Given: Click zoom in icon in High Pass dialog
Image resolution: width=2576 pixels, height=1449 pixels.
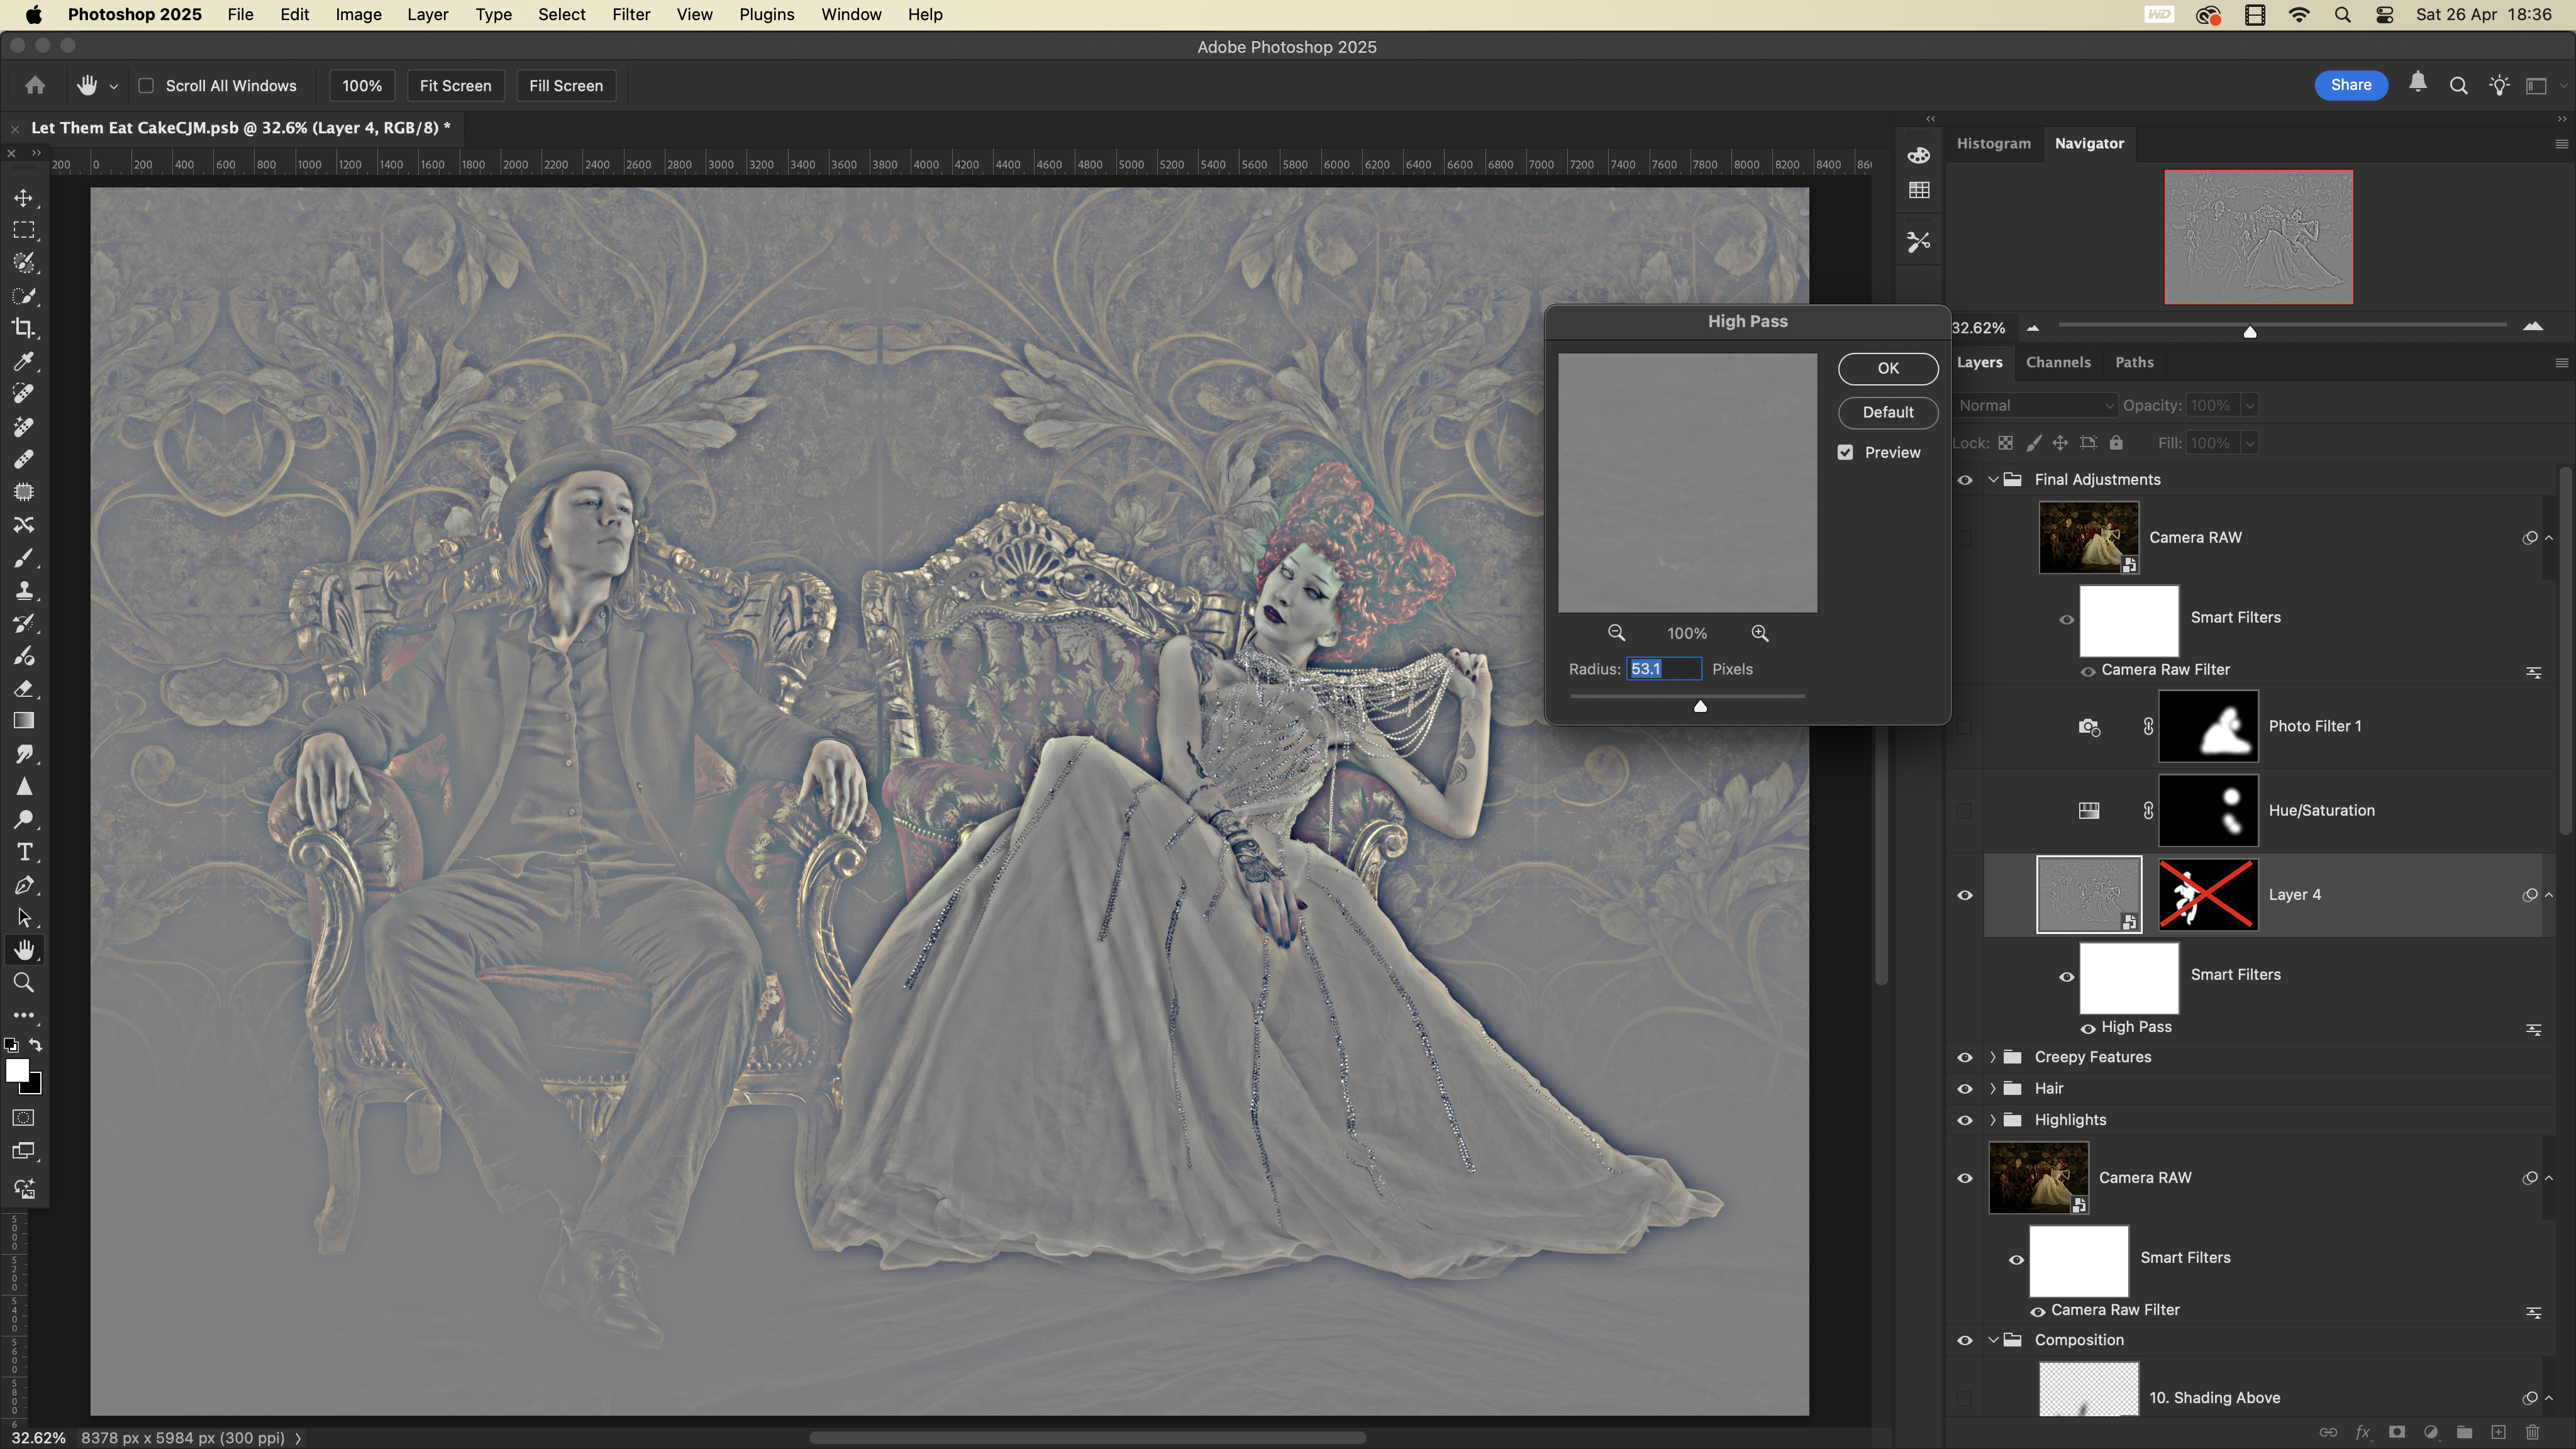Looking at the screenshot, I should point(1760,633).
